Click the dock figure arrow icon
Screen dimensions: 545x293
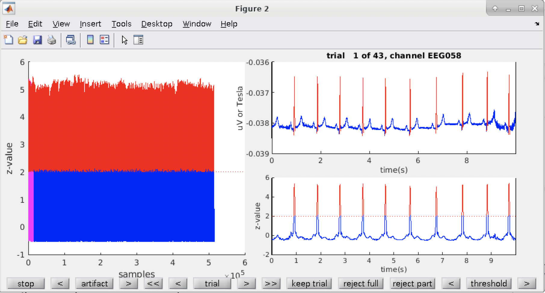point(537,24)
